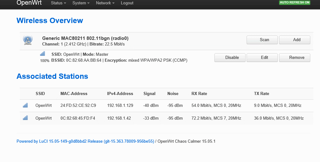Click the Noise column header
320x162 pixels.
(x=173, y=94)
